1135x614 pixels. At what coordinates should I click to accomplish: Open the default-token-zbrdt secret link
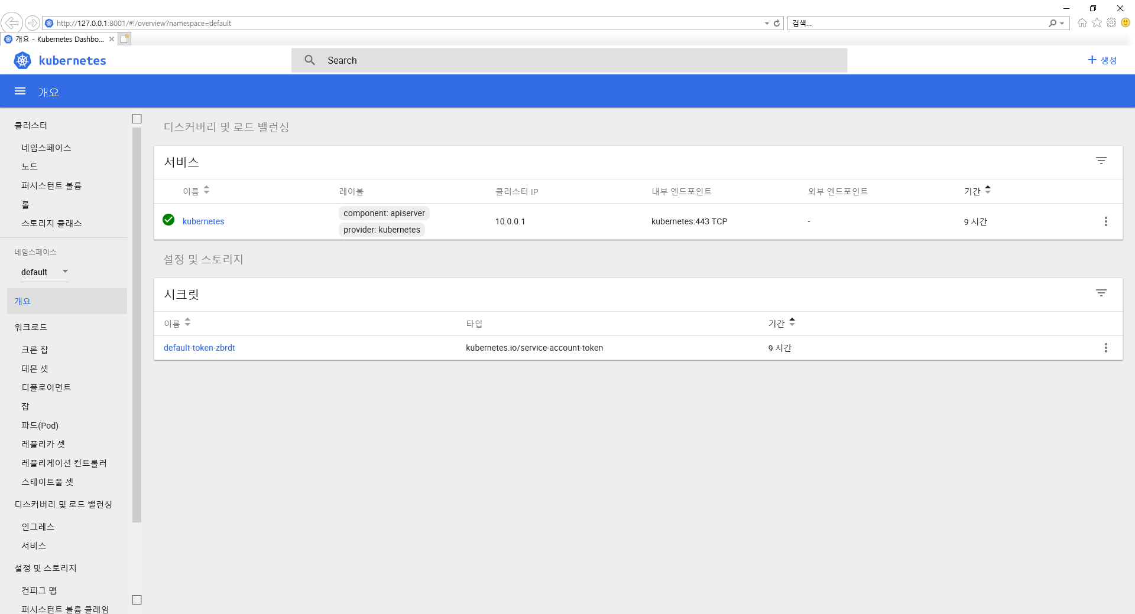[199, 348]
